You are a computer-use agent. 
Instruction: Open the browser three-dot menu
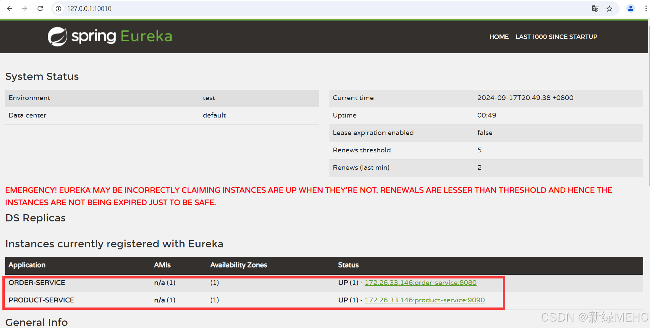(x=646, y=9)
